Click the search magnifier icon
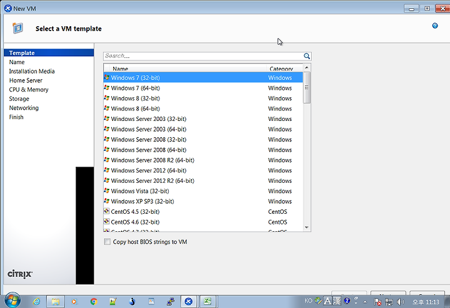 pos(306,56)
